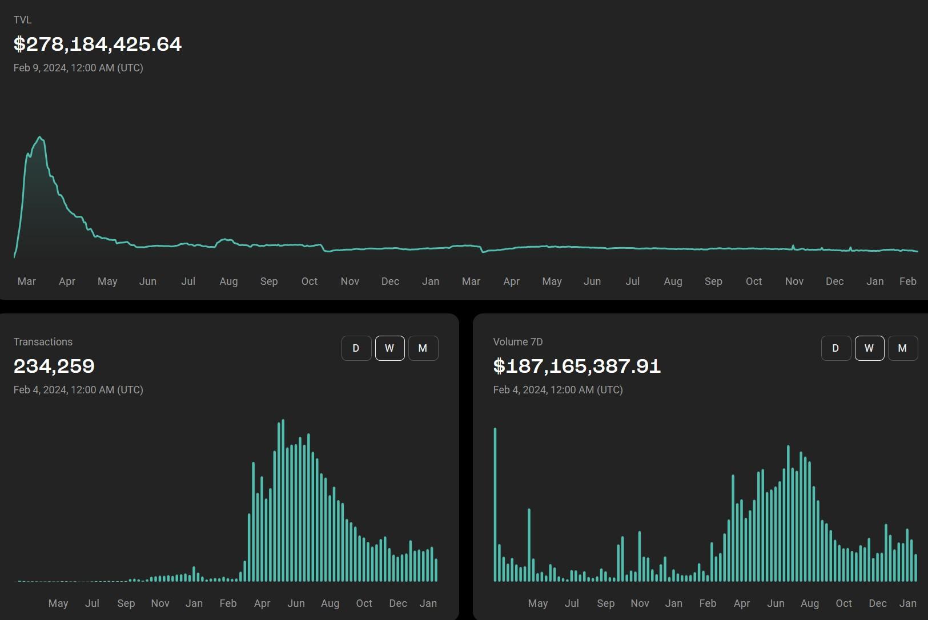Click the last bar in Volume chart
The image size is (928, 620).
(x=916, y=567)
